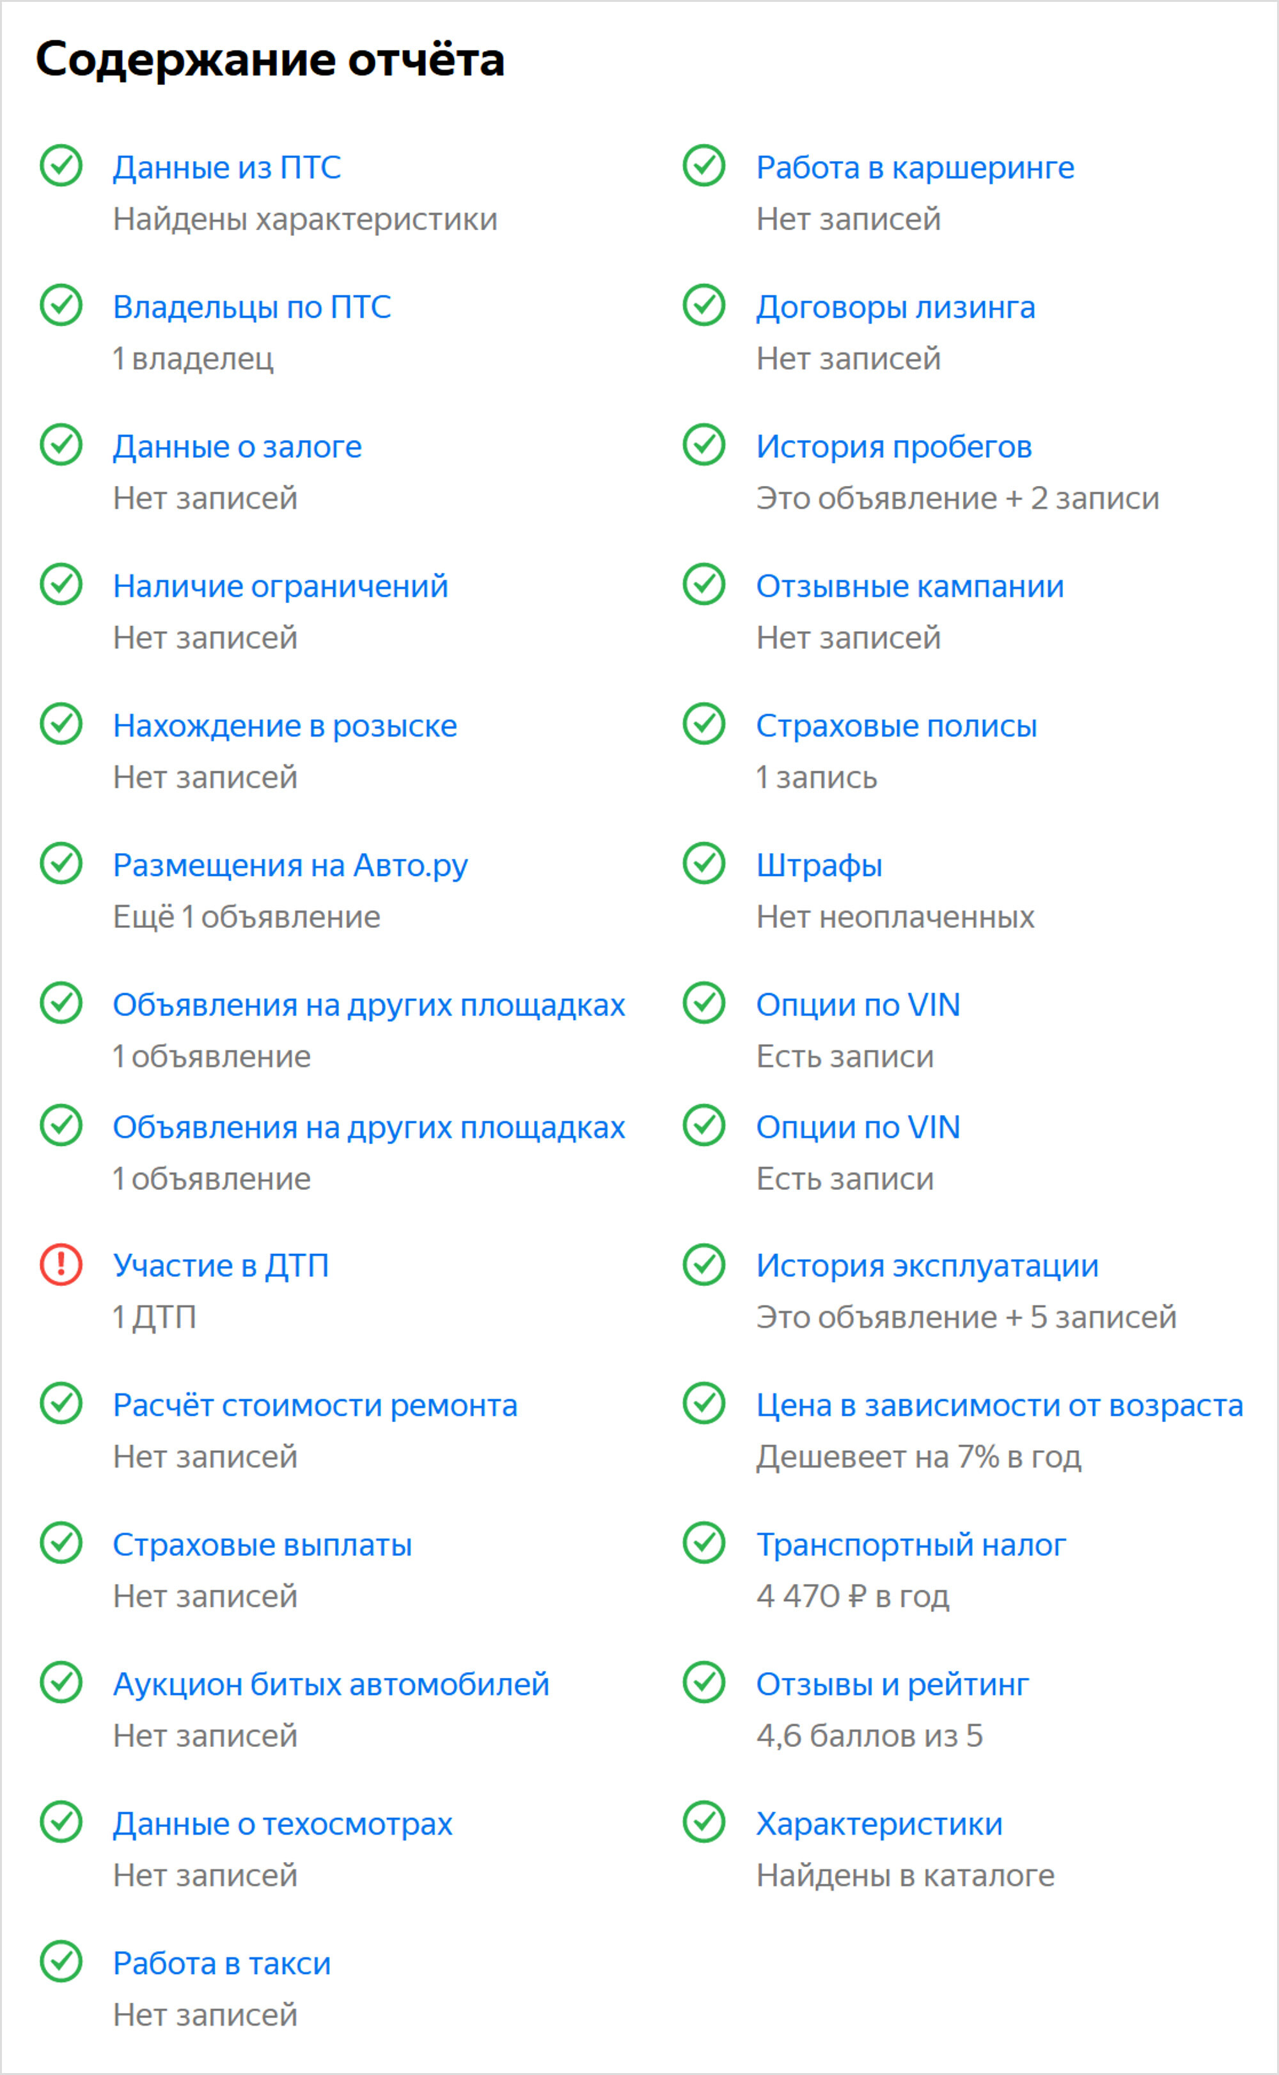Open Аукцион битых автомобилей link

(332, 1684)
